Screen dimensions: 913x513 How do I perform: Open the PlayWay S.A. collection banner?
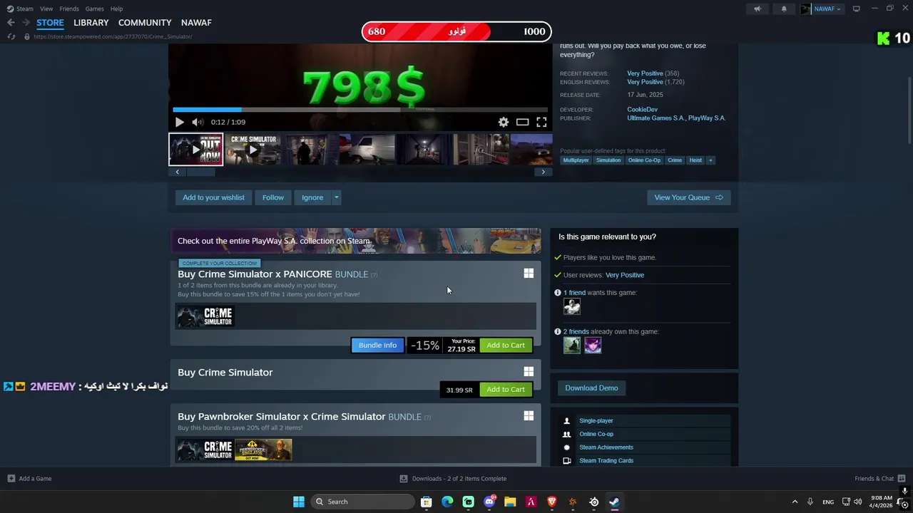(x=355, y=241)
